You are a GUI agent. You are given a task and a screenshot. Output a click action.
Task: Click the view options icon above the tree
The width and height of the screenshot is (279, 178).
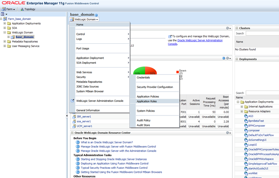[3, 14]
